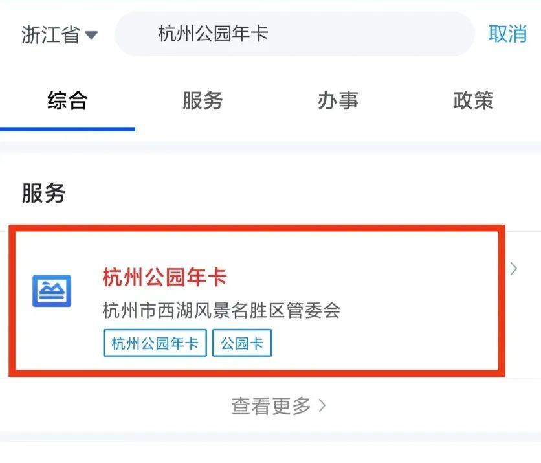The height and width of the screenshot is (463, 541).
Task: Click the 服务 section heading
Action: point(44,193)
